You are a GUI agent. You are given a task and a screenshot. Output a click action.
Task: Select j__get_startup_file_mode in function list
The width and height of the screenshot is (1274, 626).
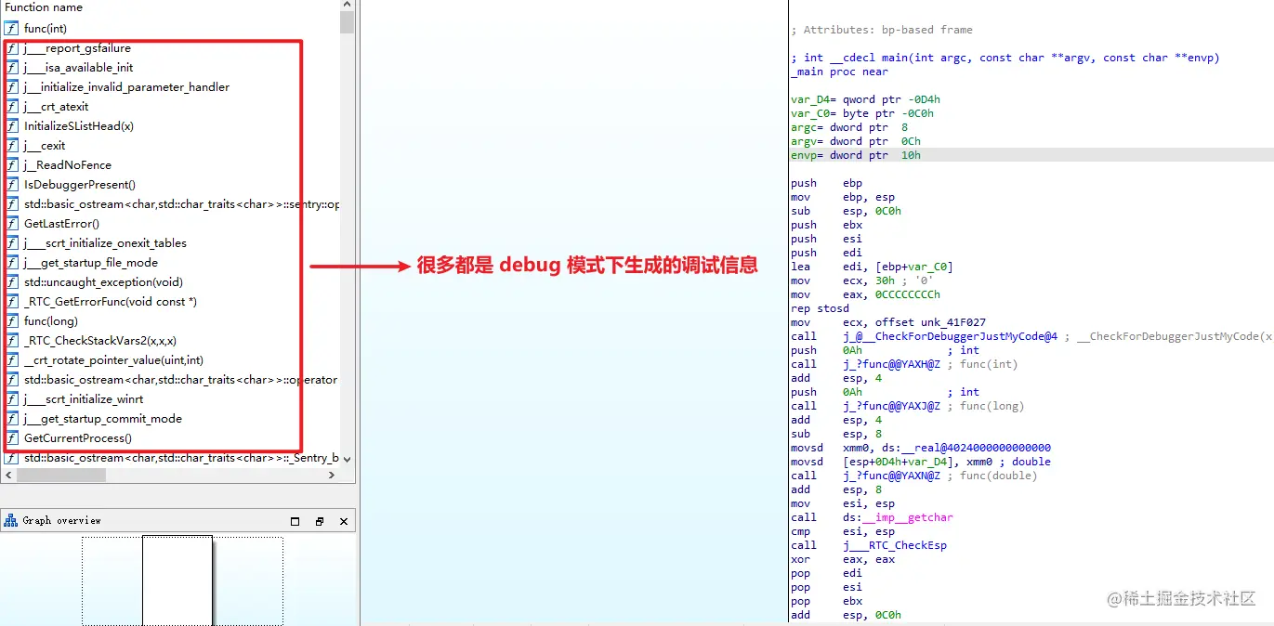[x=91, y=262]
